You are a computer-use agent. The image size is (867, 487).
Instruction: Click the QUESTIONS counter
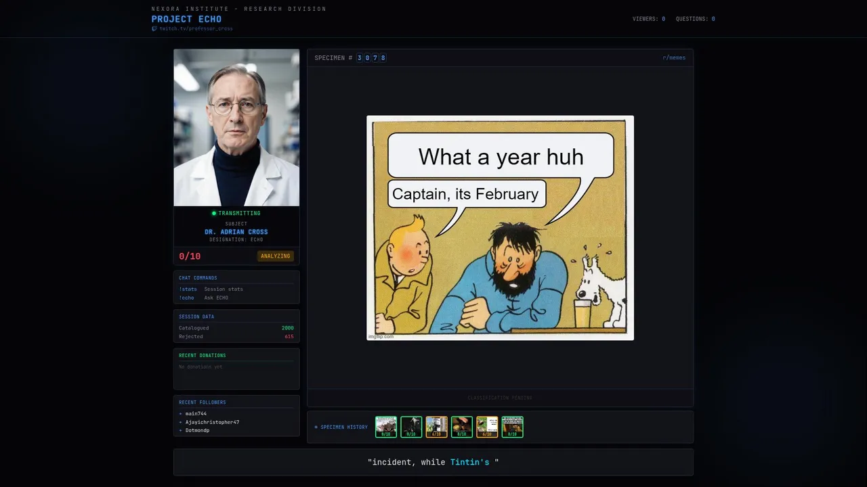pyautogui.click(x=695, y=19)
